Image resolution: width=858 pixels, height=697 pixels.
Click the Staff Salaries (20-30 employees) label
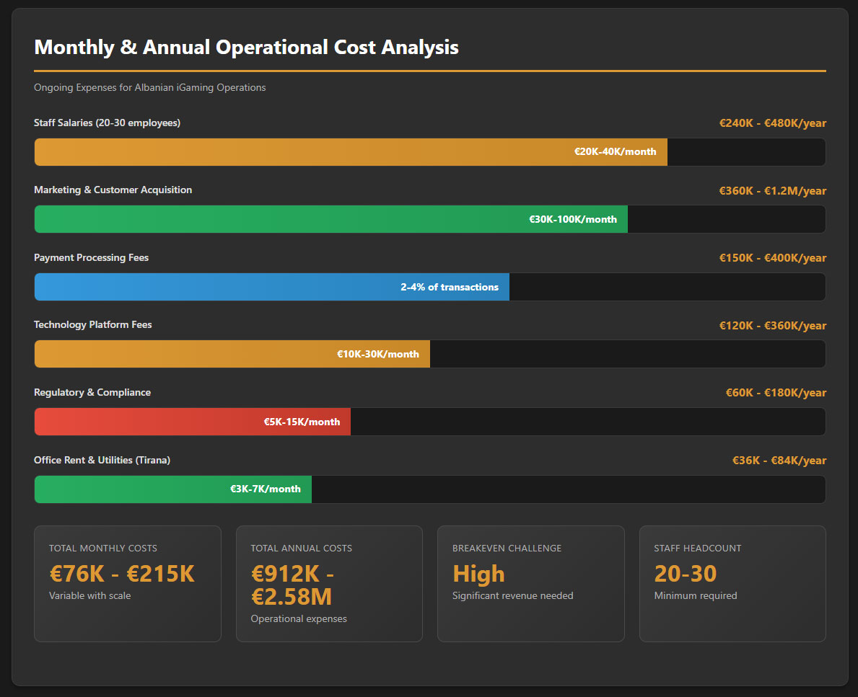pos(107,123)
